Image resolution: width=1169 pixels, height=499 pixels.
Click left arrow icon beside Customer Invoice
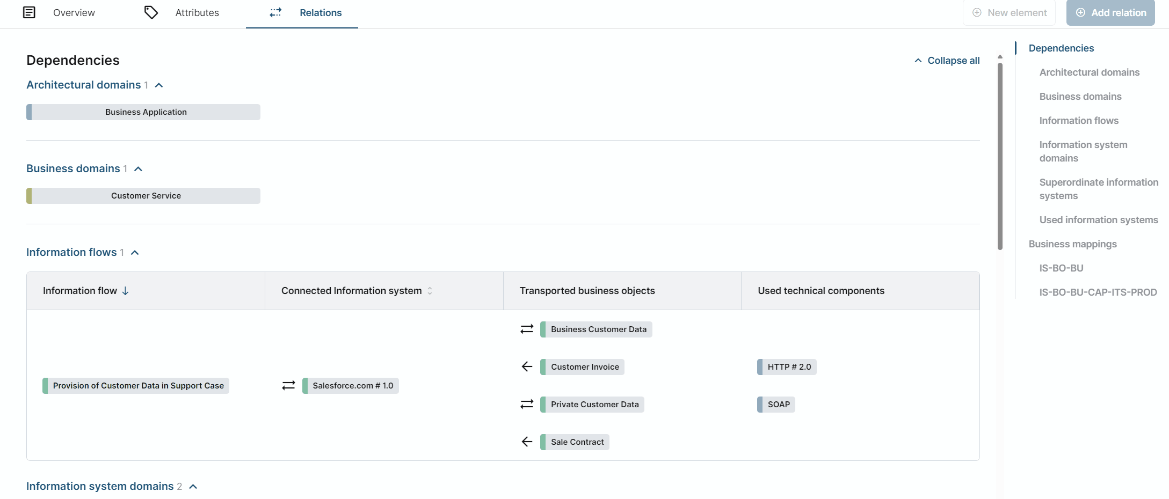point(527,366)
